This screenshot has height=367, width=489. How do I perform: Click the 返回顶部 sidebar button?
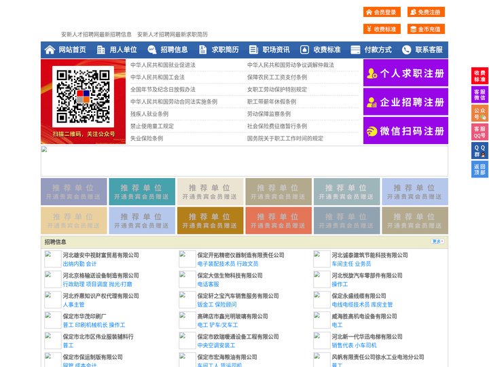(479, 169)
